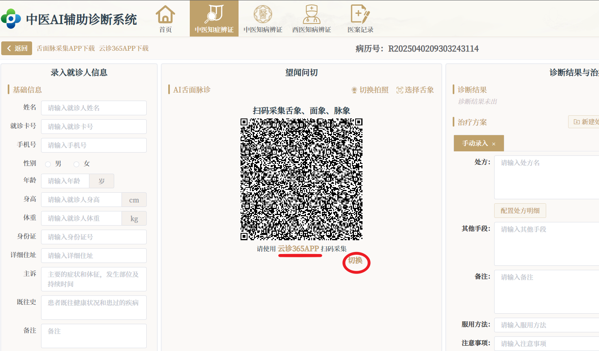Click the 诊断结果未出 text
This screenshot has height=351, width=599.
477,101
